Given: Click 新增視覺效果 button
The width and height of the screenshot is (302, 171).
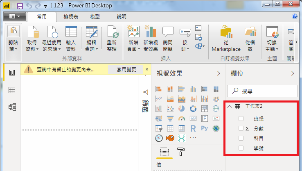Looking at the screenshot, I should (151, 39).
